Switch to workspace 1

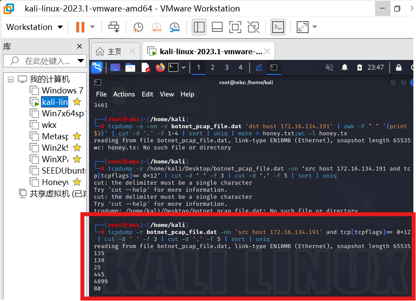[x=199, y=67]
